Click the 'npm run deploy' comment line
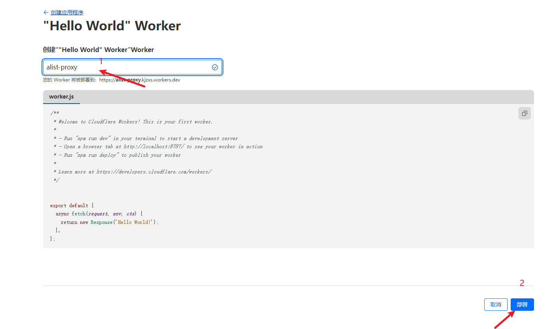Viewport: 560px width, 329px height. 117,155
